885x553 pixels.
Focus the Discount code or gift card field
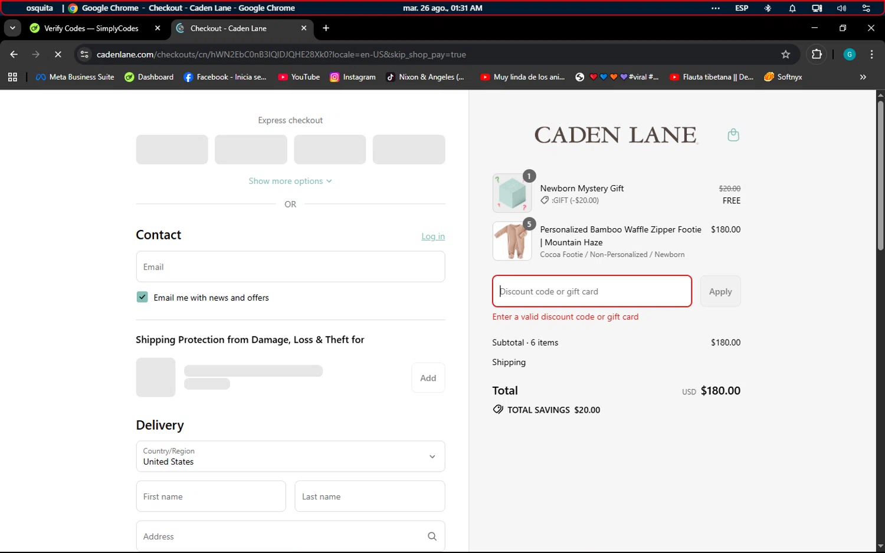point(592,291)
